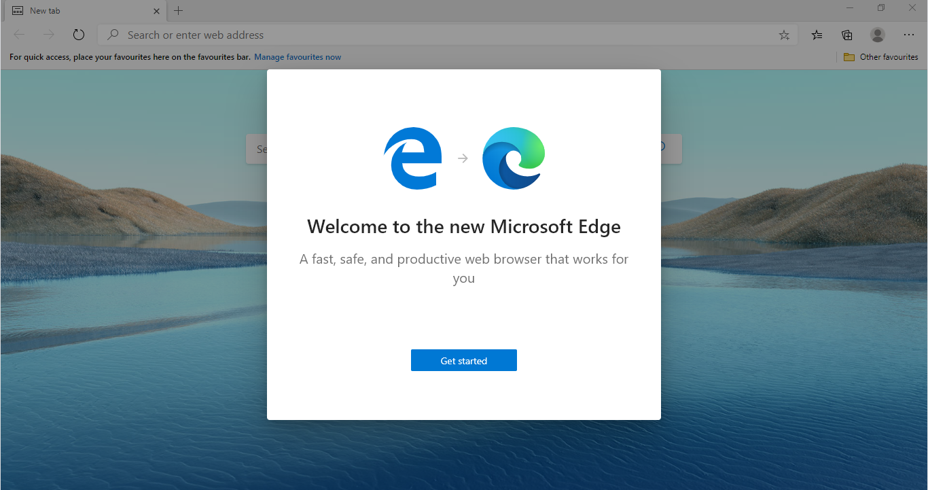
Task: Click the search magnifier icon in address bar
Action: tap(114, 35)
